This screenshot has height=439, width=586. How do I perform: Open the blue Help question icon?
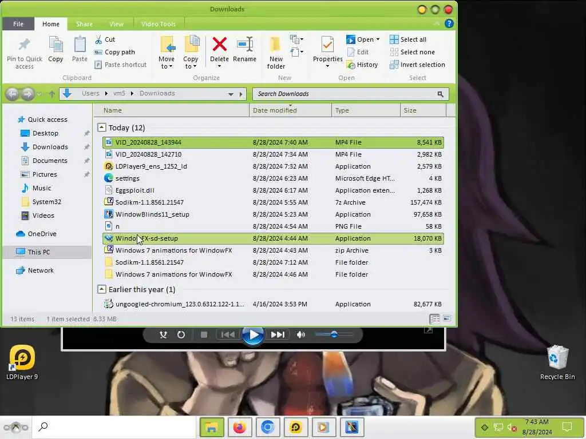449,23
